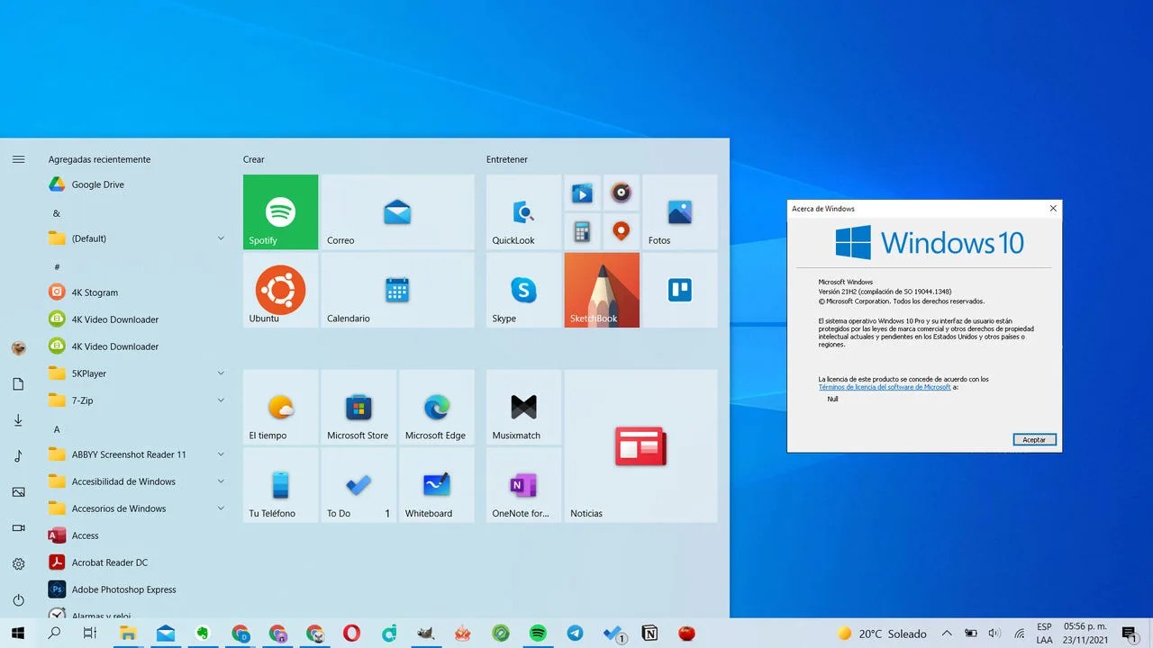
Task: Open the Correo mail tile
Action: click(x=397, y=211)
